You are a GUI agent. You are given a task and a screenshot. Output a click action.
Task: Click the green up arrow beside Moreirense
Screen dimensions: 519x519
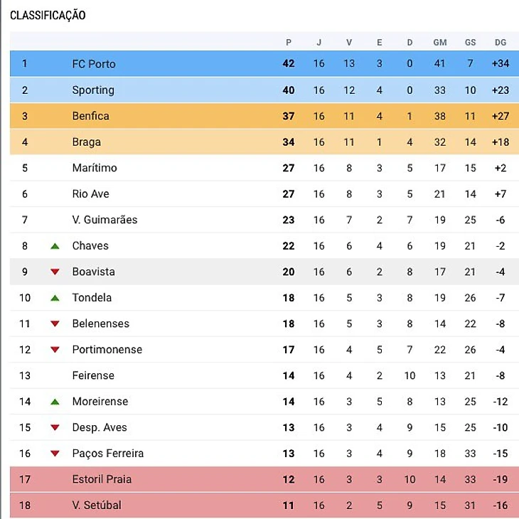(55, 402)
